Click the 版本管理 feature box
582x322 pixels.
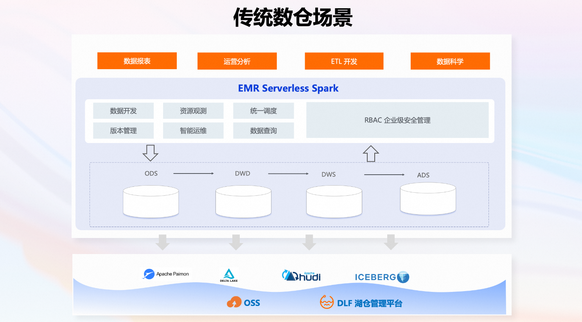pos(123,131)
